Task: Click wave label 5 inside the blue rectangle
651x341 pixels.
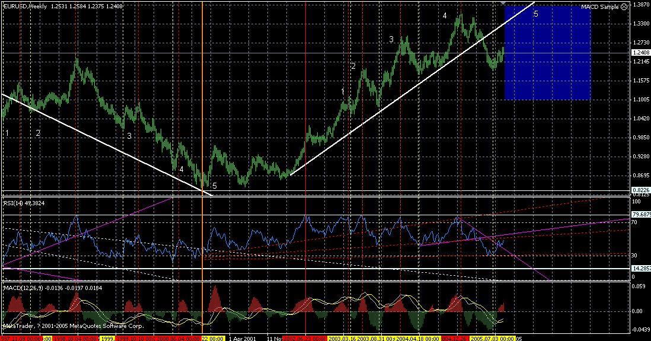Action: [535, 14]
